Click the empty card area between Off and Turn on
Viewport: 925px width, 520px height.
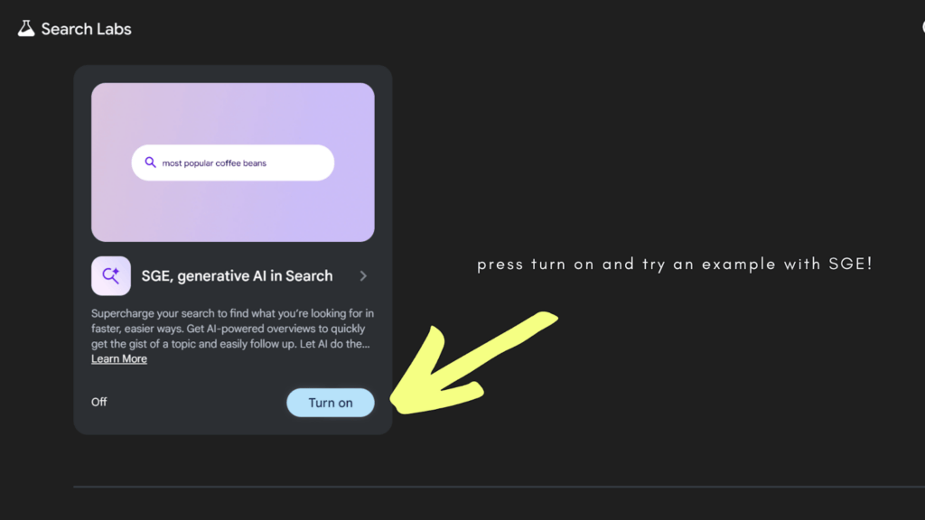click(194, 403)
